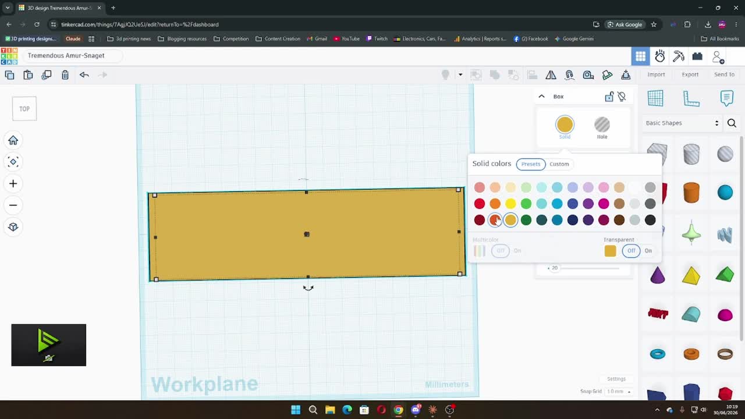Pick the black color swatch

[x=650, y=220]
